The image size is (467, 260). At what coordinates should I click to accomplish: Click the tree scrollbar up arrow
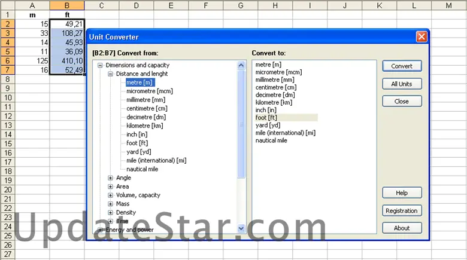point(241,65)
